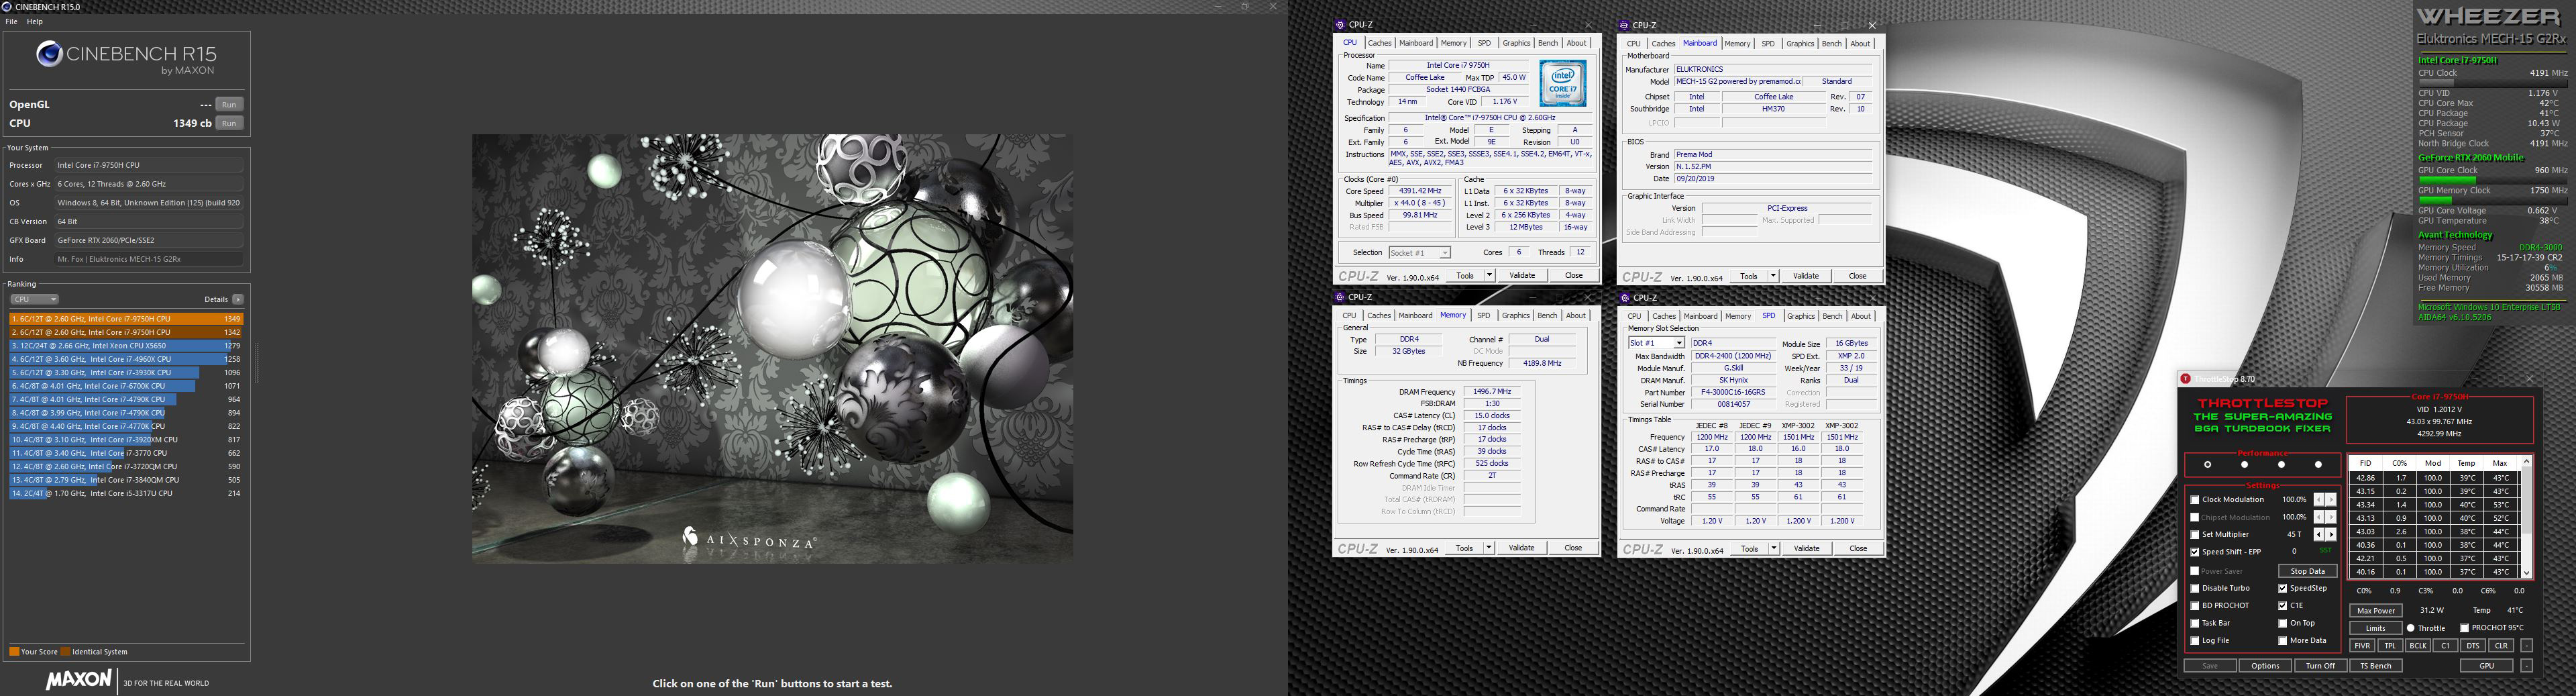This screenshot has width=2576, height=696.
Task: Click the 1349 cb CPU score in Cinebench
Action: click(x=192, y=123)
